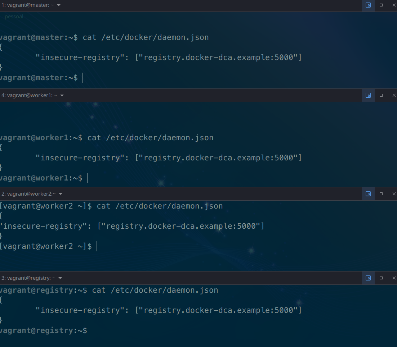The image size is (397, 347).
Task: Click the "a" group icon on worker2 titlebar
Action: pyautogui.click(x=368, y=194)
